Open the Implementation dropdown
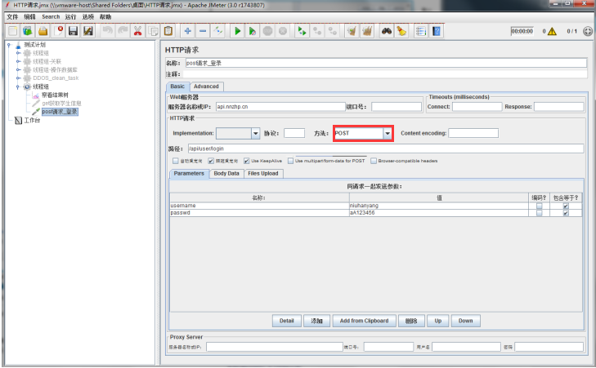596x368 pixels. pyautogui.click(x=255, y=133)
